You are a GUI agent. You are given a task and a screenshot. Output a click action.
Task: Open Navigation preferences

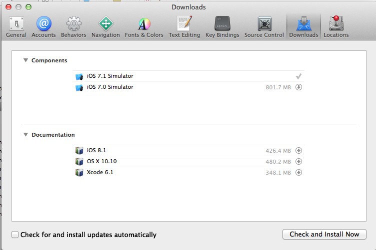point(106,27)
